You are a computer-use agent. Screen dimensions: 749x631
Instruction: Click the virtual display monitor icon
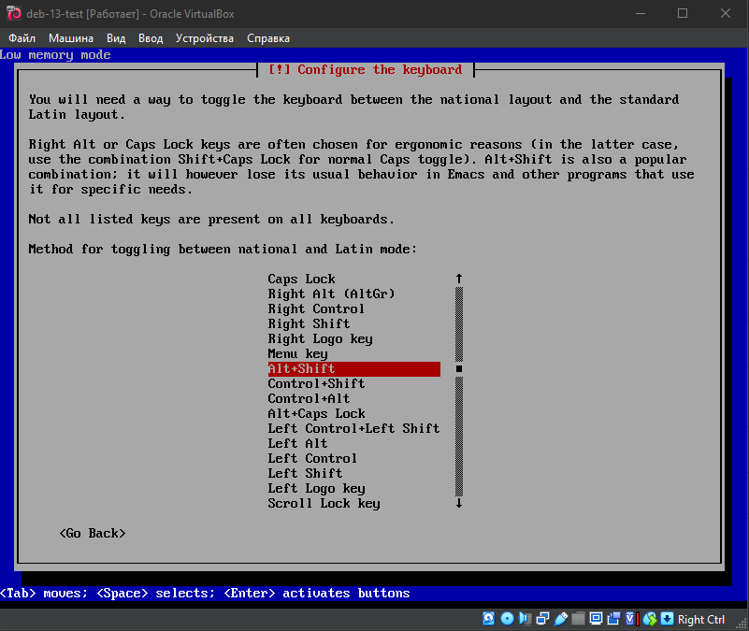click(595, 619)
